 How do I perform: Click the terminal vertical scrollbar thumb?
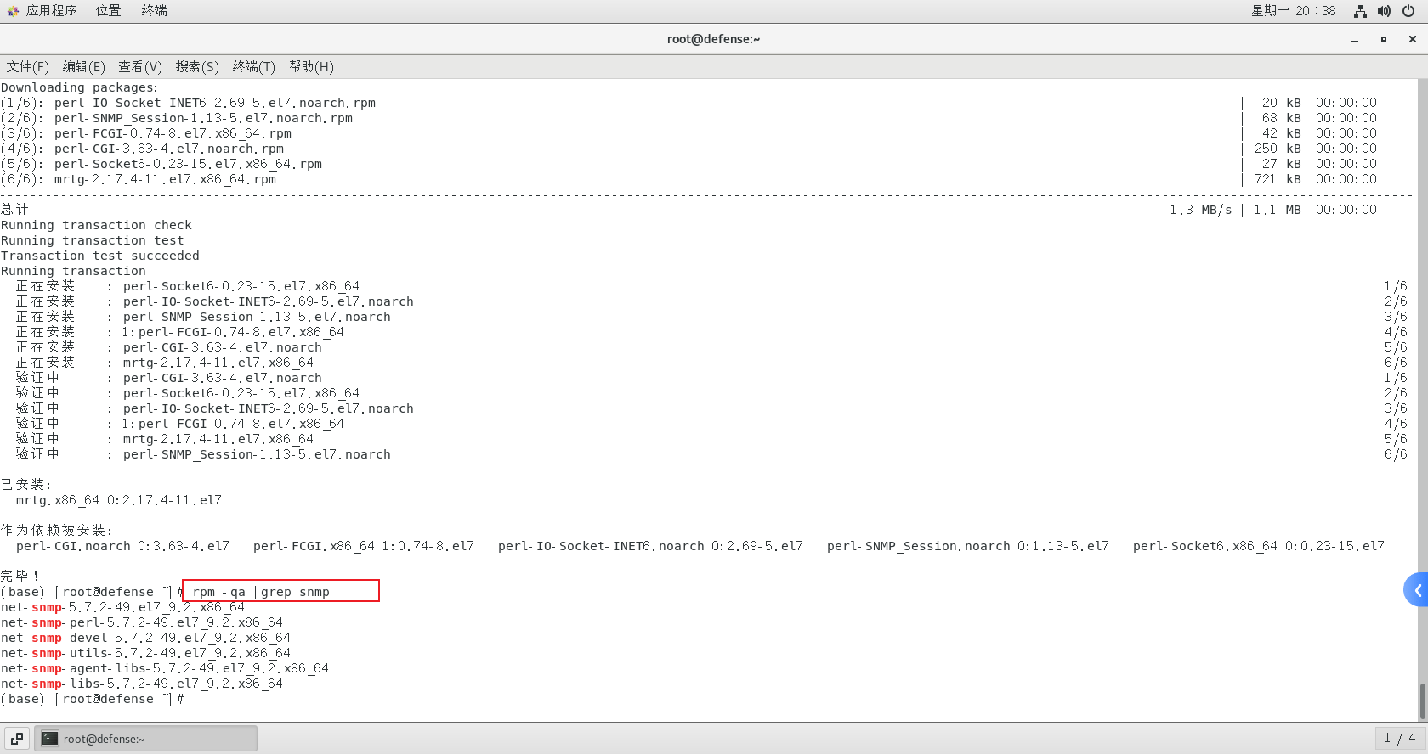[1423, 701]
